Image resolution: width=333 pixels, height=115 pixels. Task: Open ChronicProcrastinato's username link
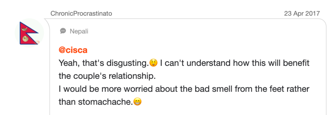(81, 13)
